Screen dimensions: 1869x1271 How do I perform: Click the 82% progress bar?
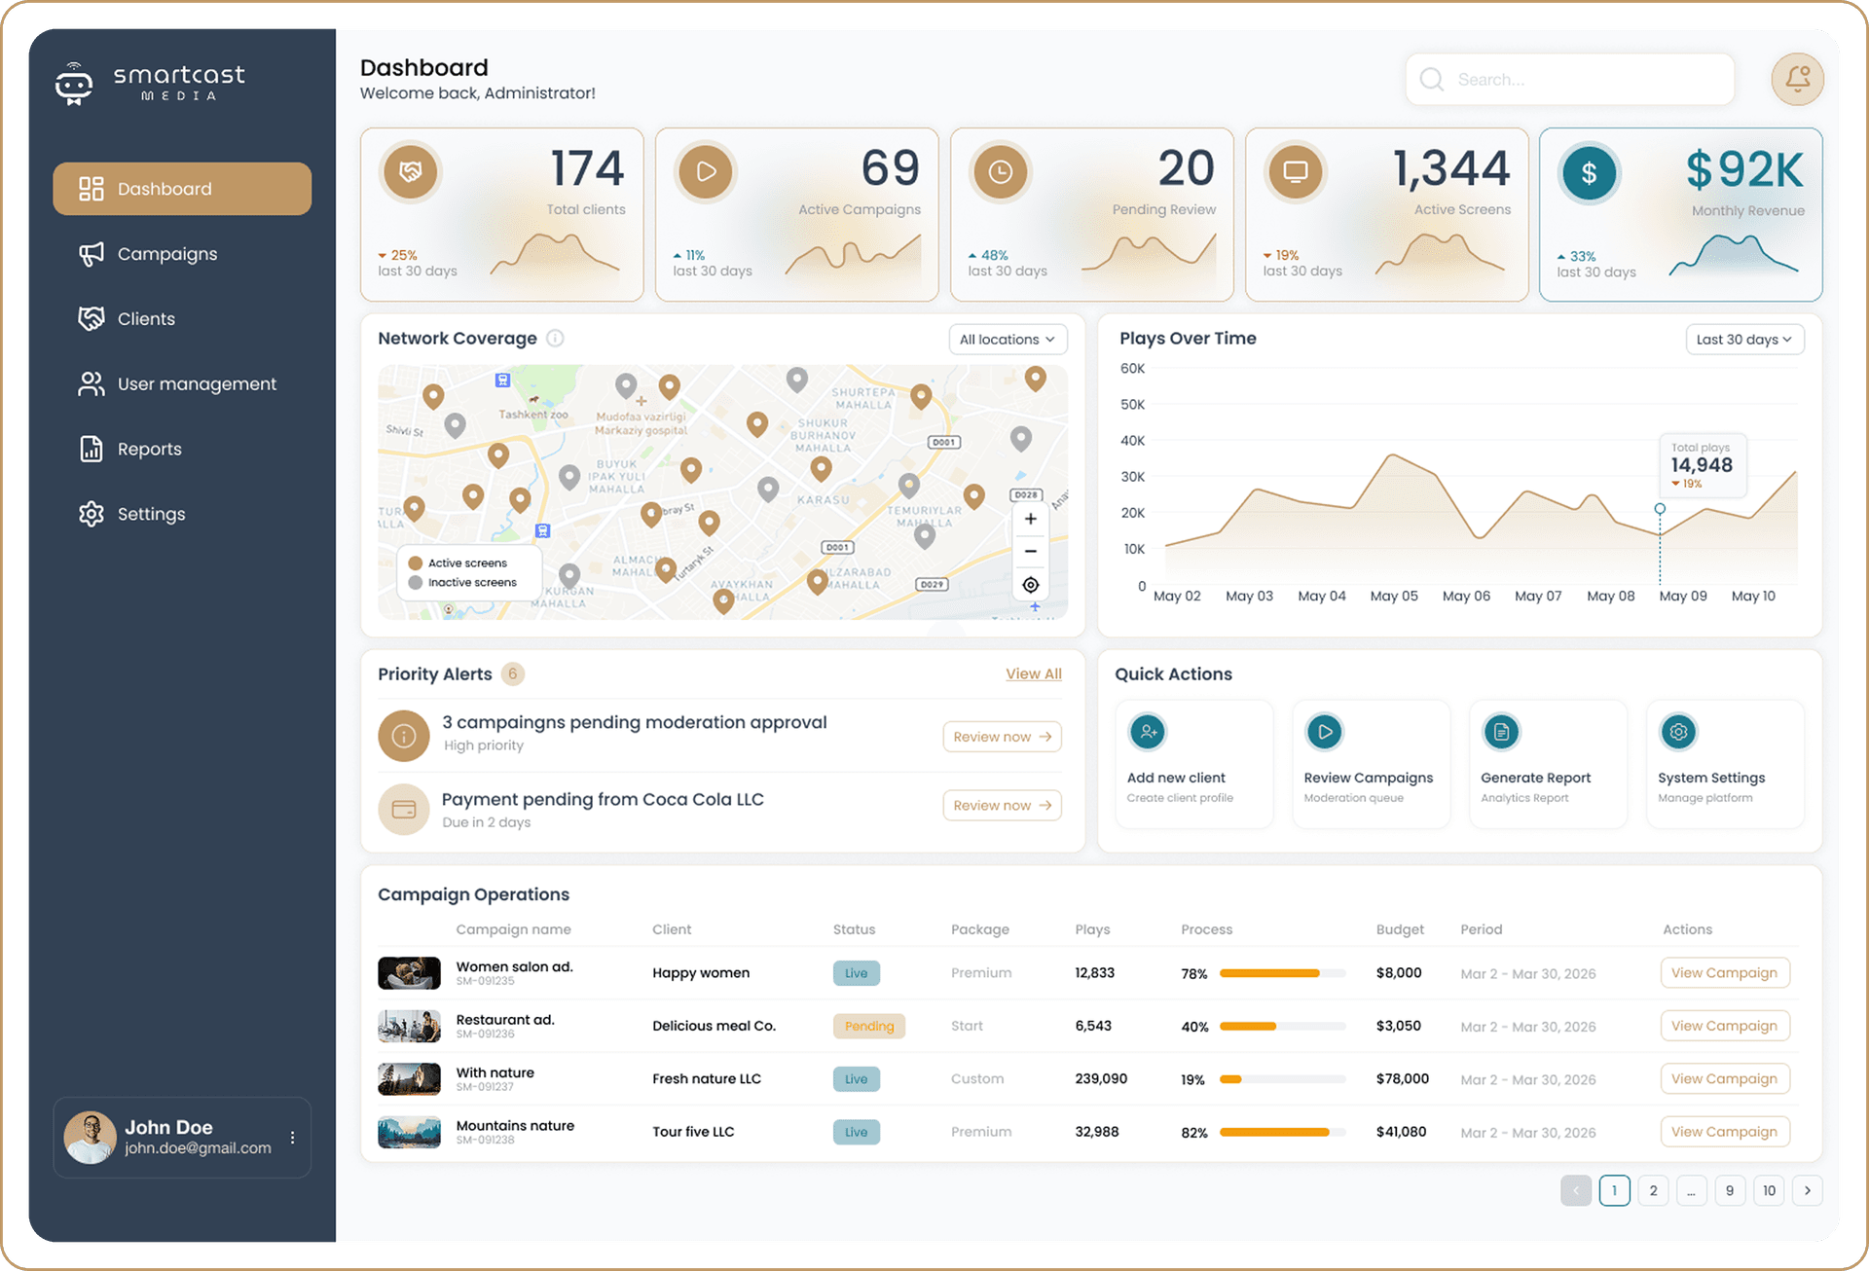(x=1282, y=1132)
